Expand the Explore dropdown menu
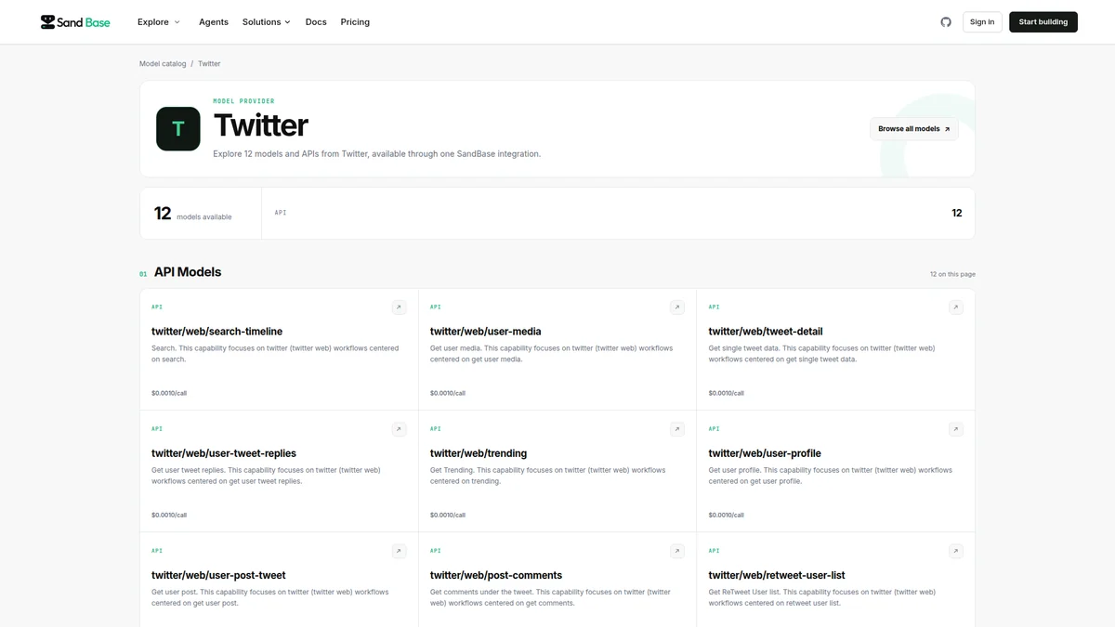 click(159, 21)
